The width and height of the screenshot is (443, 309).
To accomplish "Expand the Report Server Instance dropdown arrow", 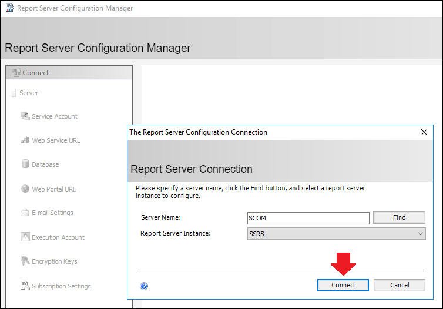I will tap(421, 234).
